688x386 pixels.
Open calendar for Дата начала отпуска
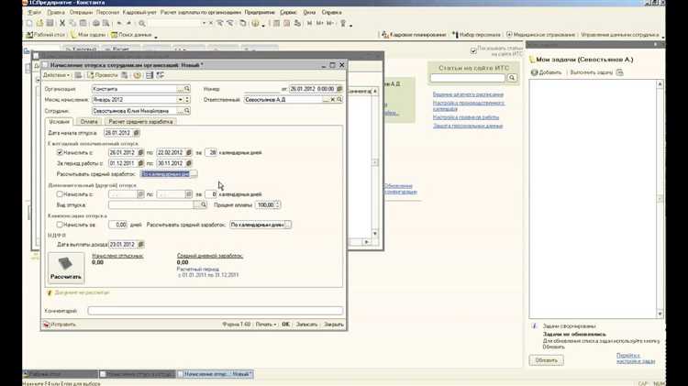[137, 132]
